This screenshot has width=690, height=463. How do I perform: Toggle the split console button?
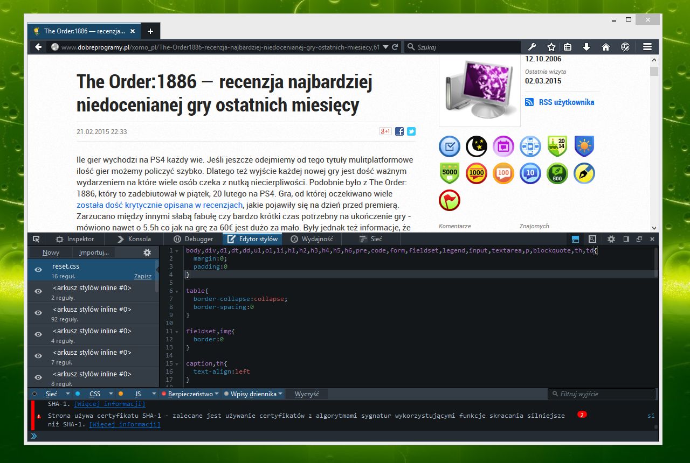pos(576,239)
